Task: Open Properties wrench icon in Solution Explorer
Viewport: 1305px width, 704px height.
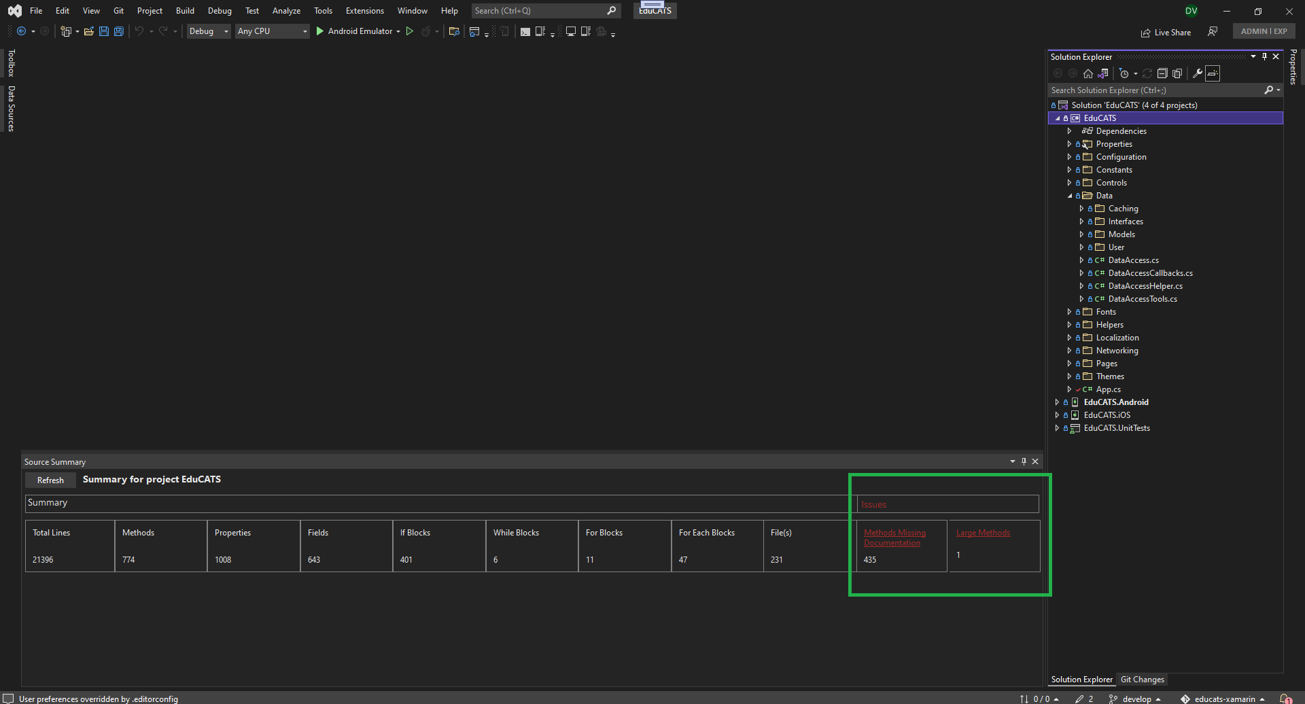Action: 1198,73
